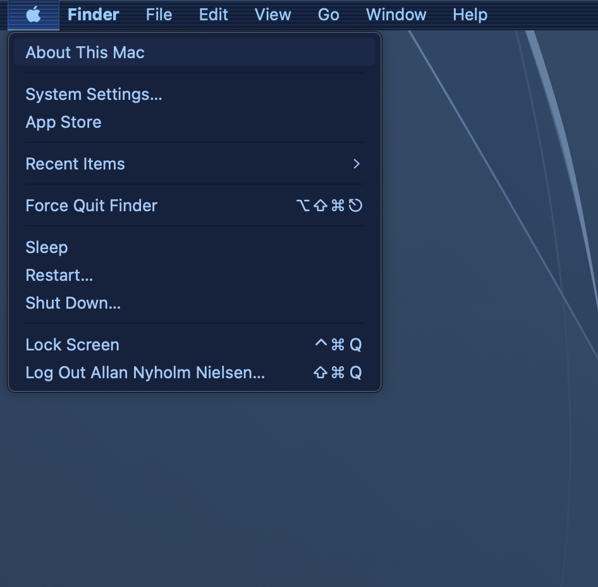Viewport: 598px width, 587px height.
Task: Open the View menu
Action: point(273,15)
